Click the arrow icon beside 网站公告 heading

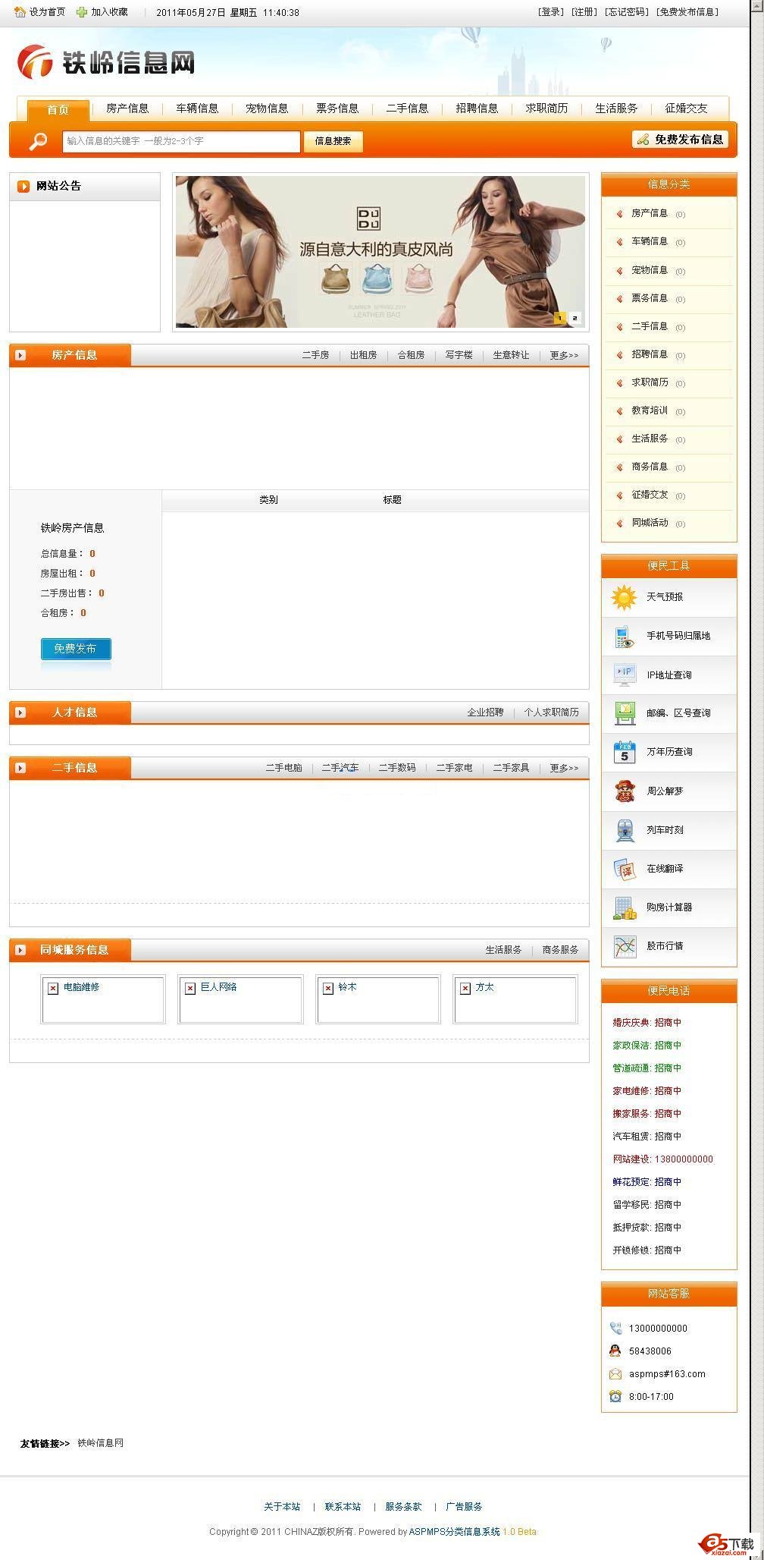coord(23,187)
